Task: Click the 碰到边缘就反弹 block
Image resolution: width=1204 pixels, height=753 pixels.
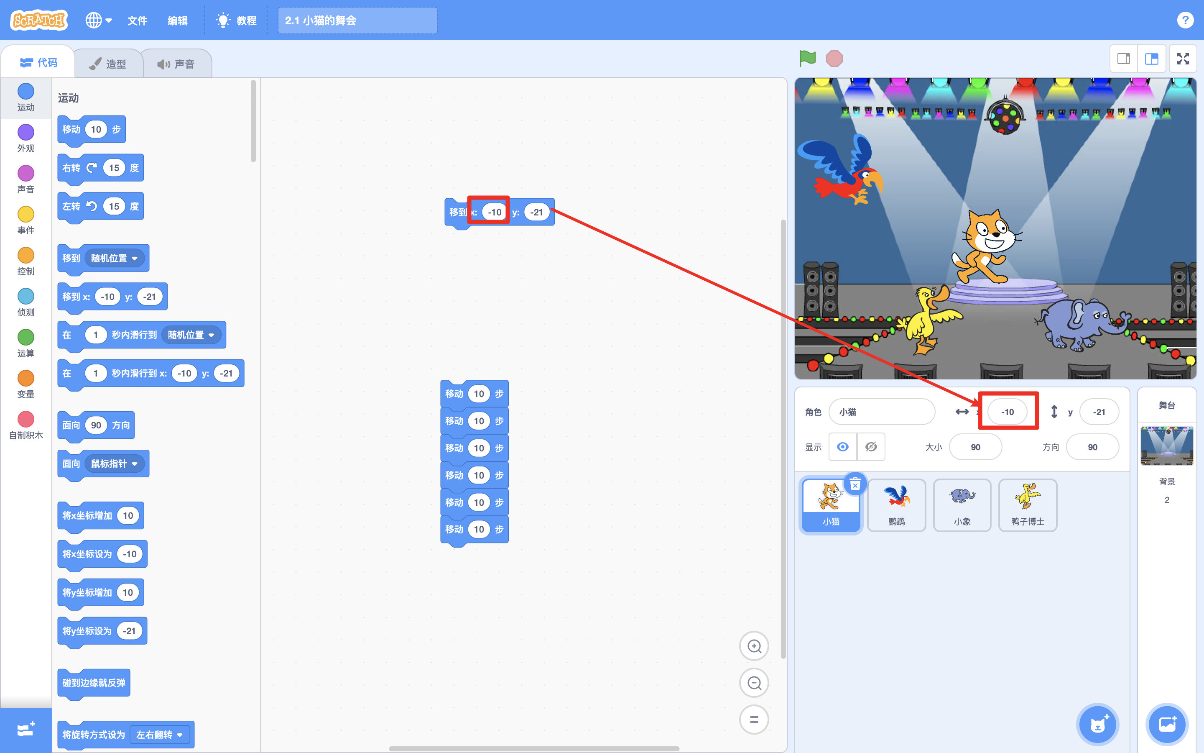Action: pyautogui.click(x=94, y=683)
